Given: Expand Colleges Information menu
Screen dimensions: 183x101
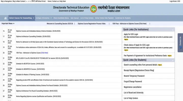Looking at the screenshot, I should 43,18.
